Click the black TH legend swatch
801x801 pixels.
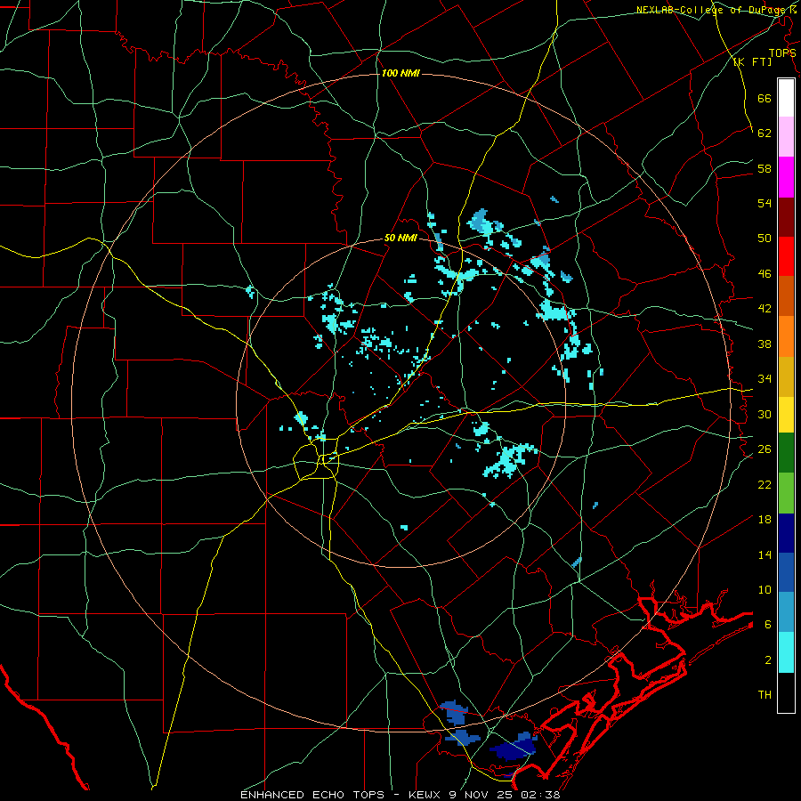[786, 692]
